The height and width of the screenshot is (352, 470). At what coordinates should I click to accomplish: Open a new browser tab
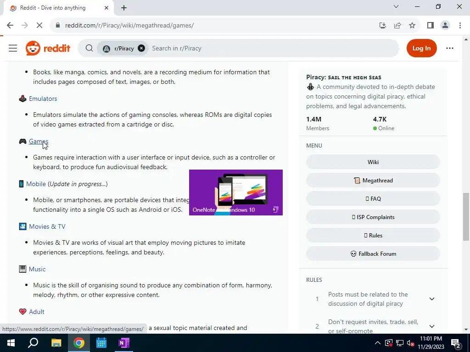(124, 8)
